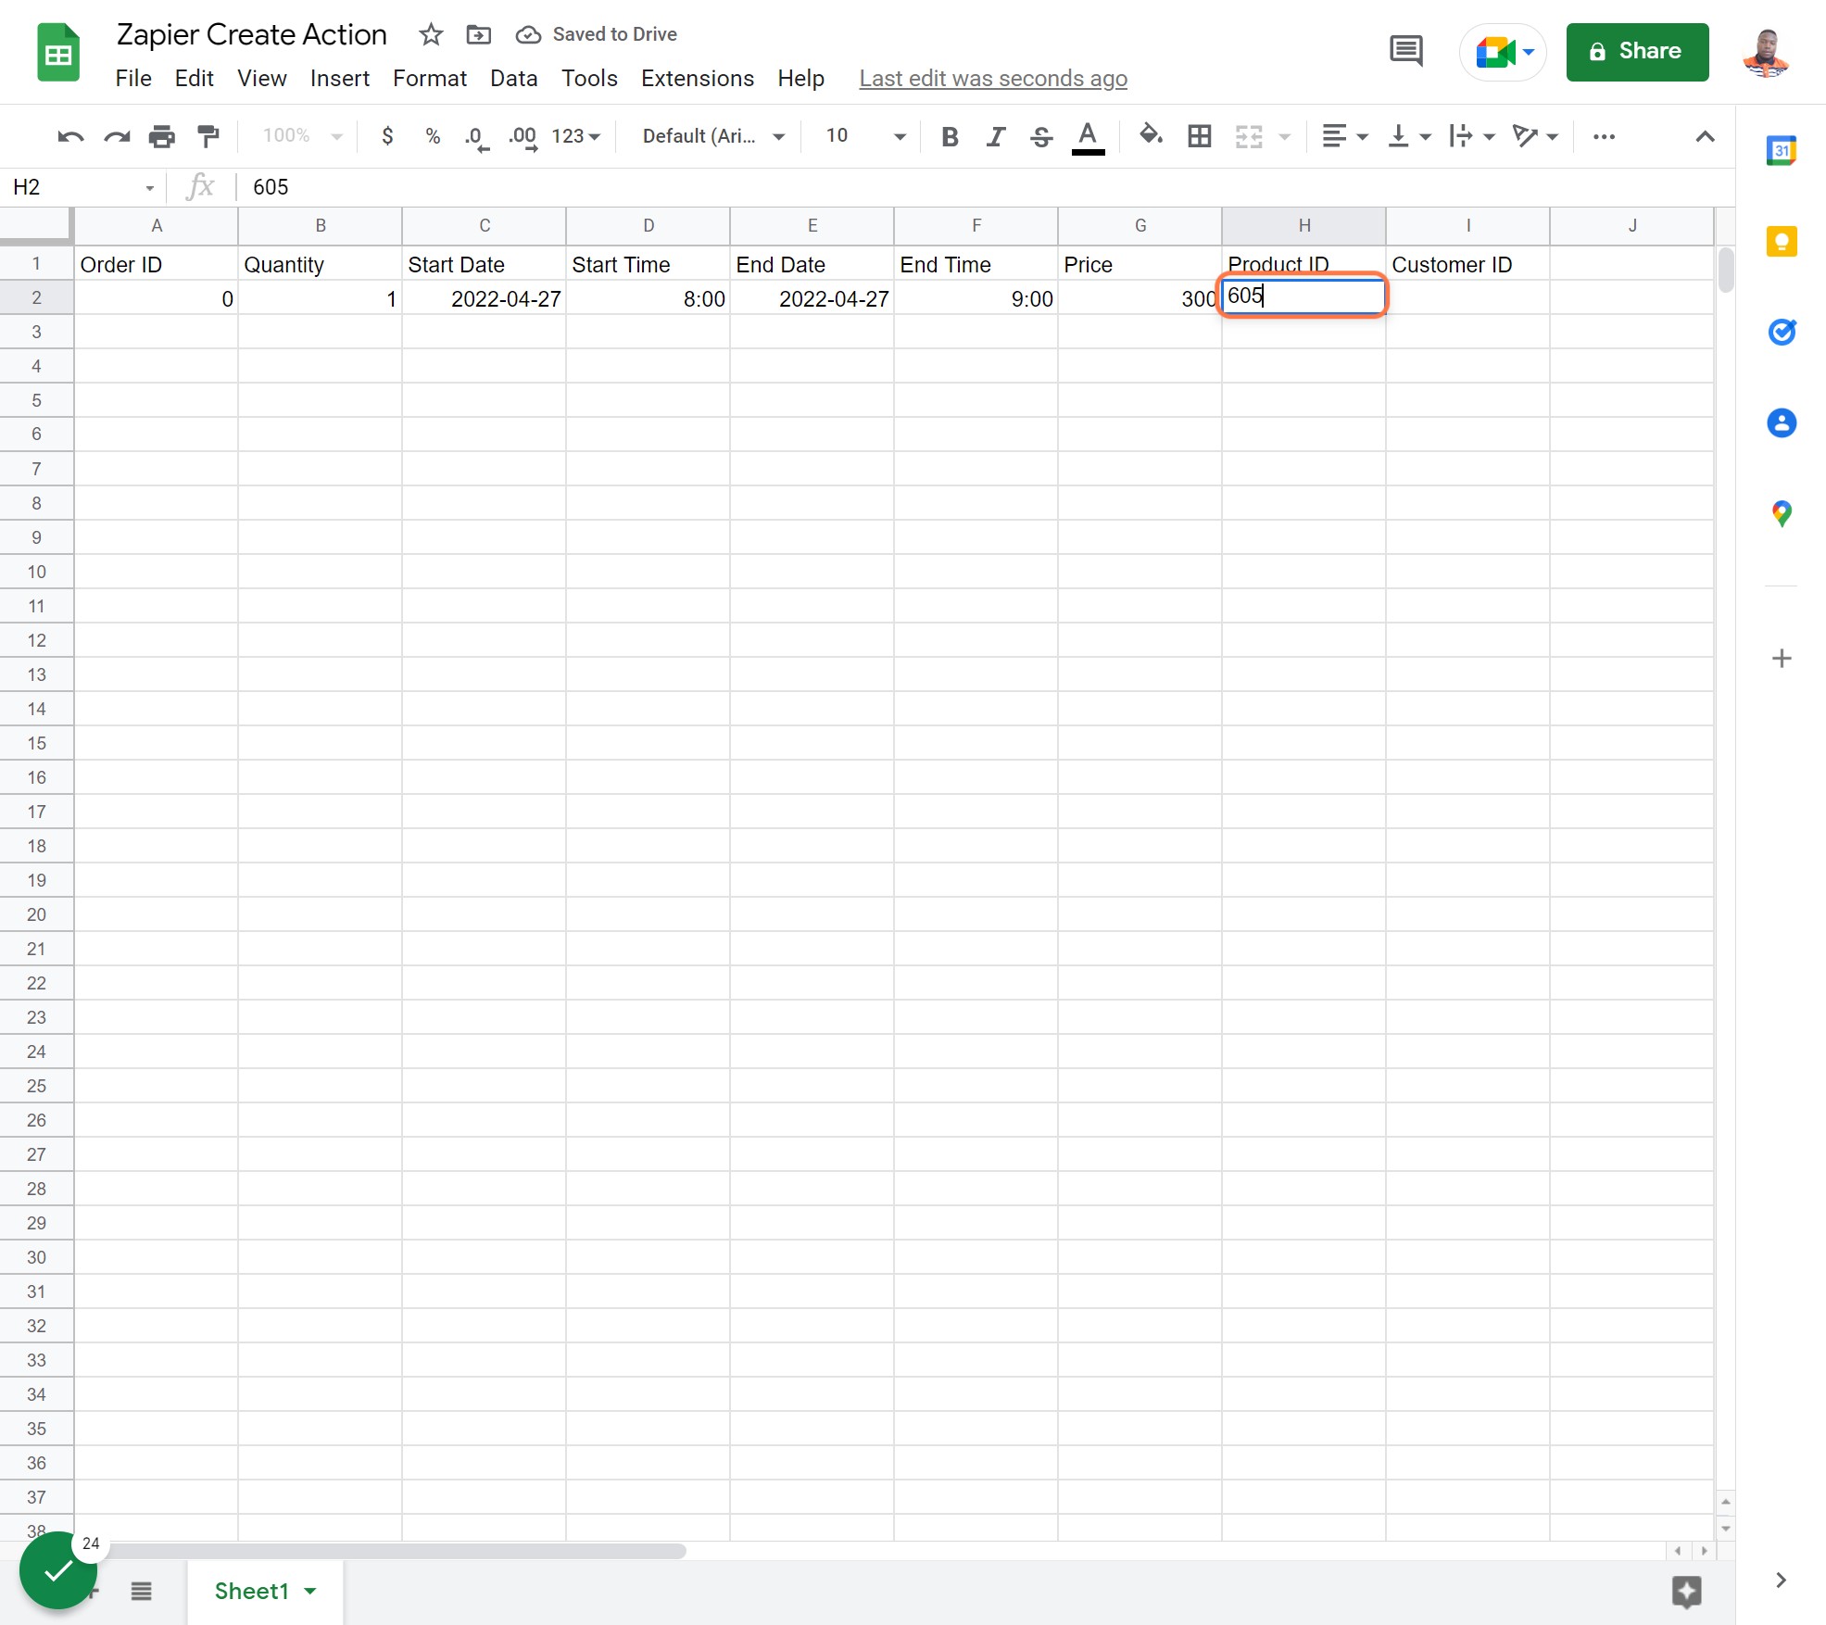1826x1625 pixels.
Task: Open the font size 10 dropdown
Action: point(865,136)
